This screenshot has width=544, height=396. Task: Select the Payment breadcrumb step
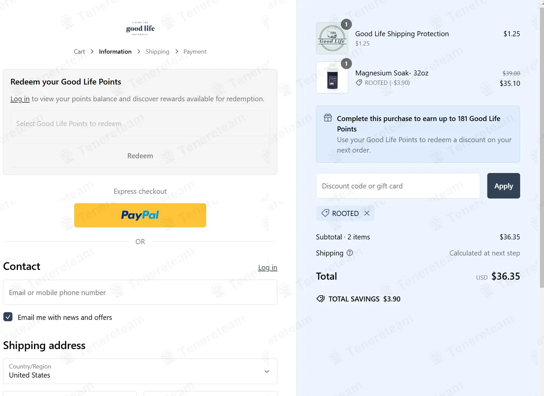click(x=195, y=52)
